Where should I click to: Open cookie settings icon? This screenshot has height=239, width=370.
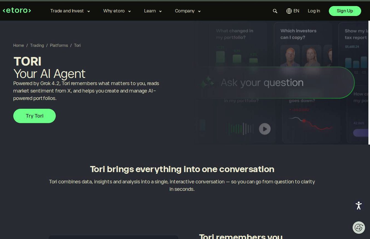[359, 227]
